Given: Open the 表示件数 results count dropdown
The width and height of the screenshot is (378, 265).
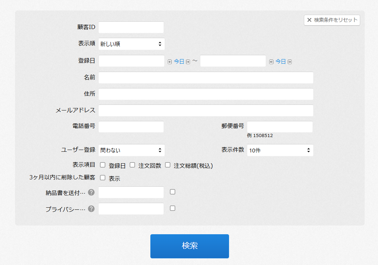Looking at the screenshot, I should 280,150.
